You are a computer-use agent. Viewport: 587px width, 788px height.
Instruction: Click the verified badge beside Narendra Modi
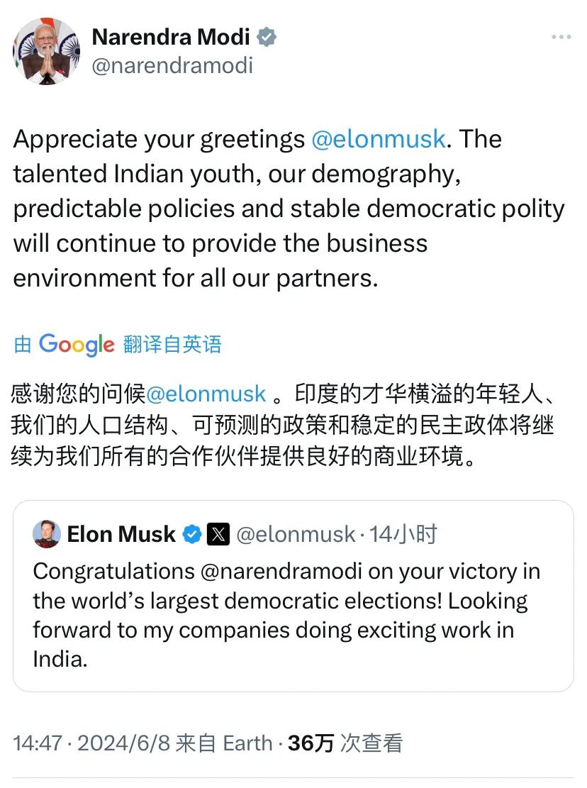267,38
